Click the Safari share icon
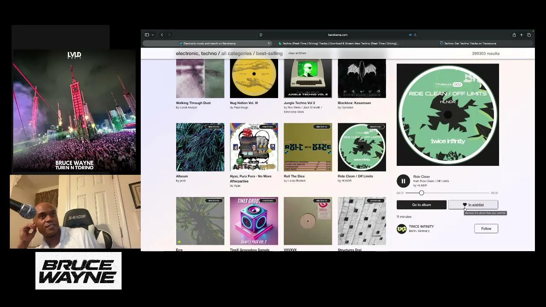The height and width of the screenshot is (307, 546). (x=514, y=35)
